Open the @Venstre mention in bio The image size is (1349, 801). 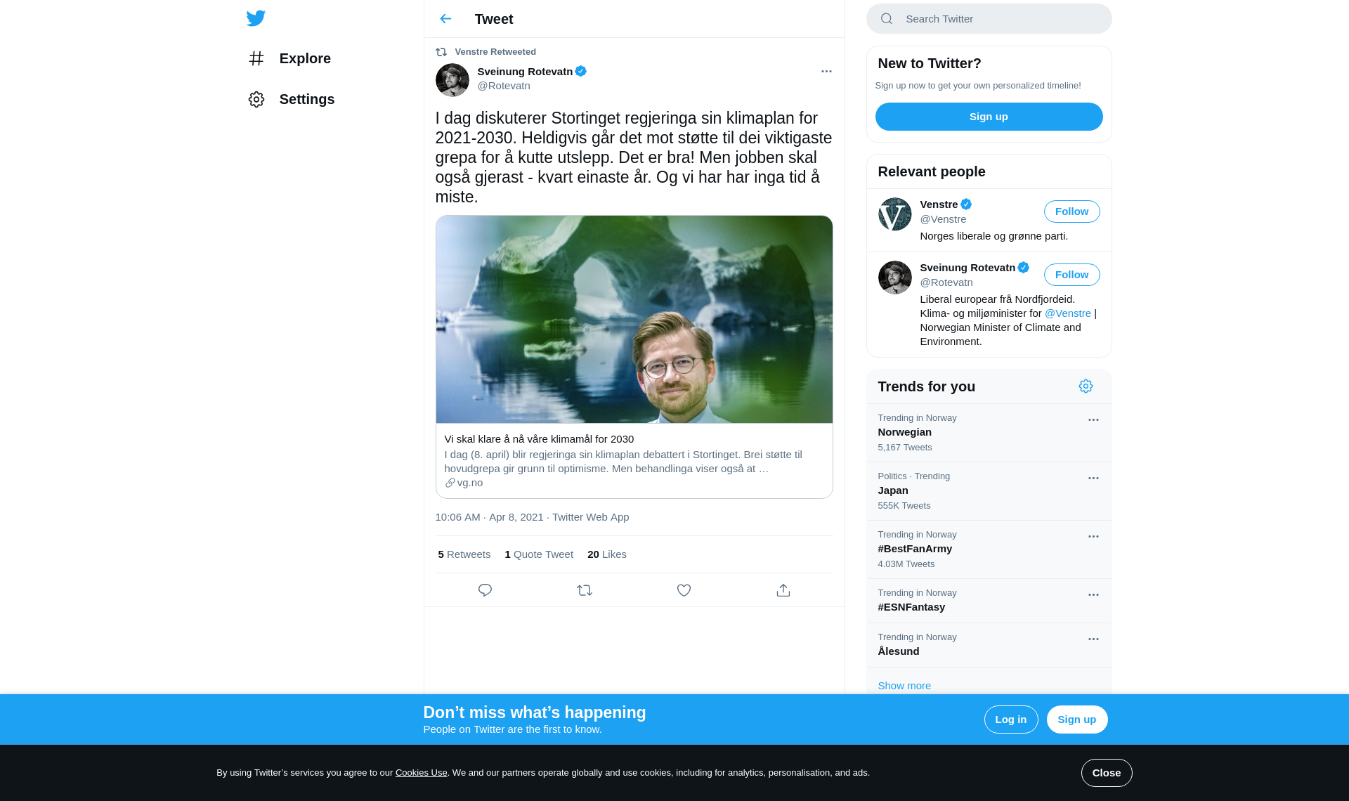point(1068,313)
